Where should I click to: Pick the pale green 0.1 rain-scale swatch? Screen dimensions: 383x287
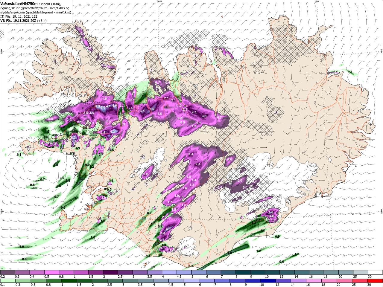point(7,281)
